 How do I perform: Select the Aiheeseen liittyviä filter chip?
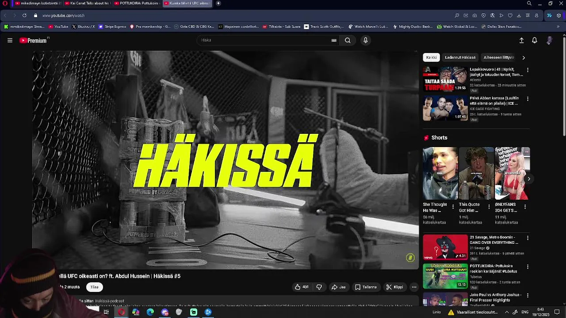tap(498, 57)
